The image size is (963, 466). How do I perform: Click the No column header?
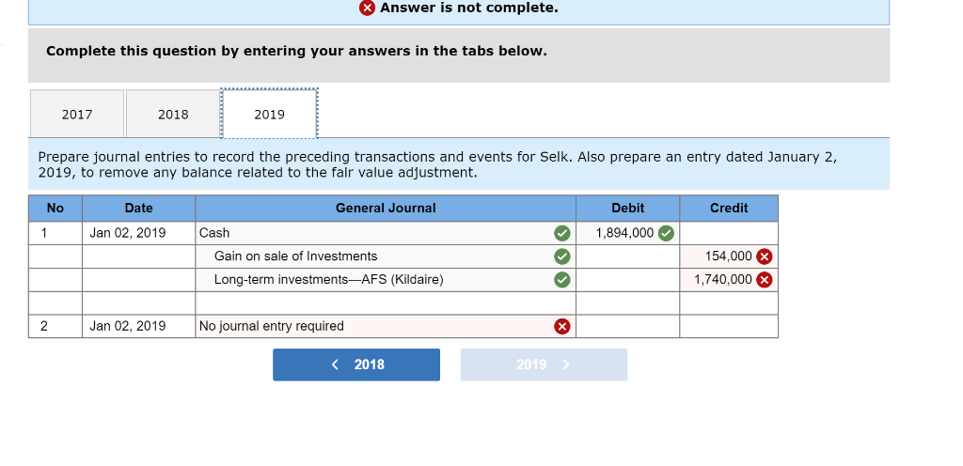[55, 209]
